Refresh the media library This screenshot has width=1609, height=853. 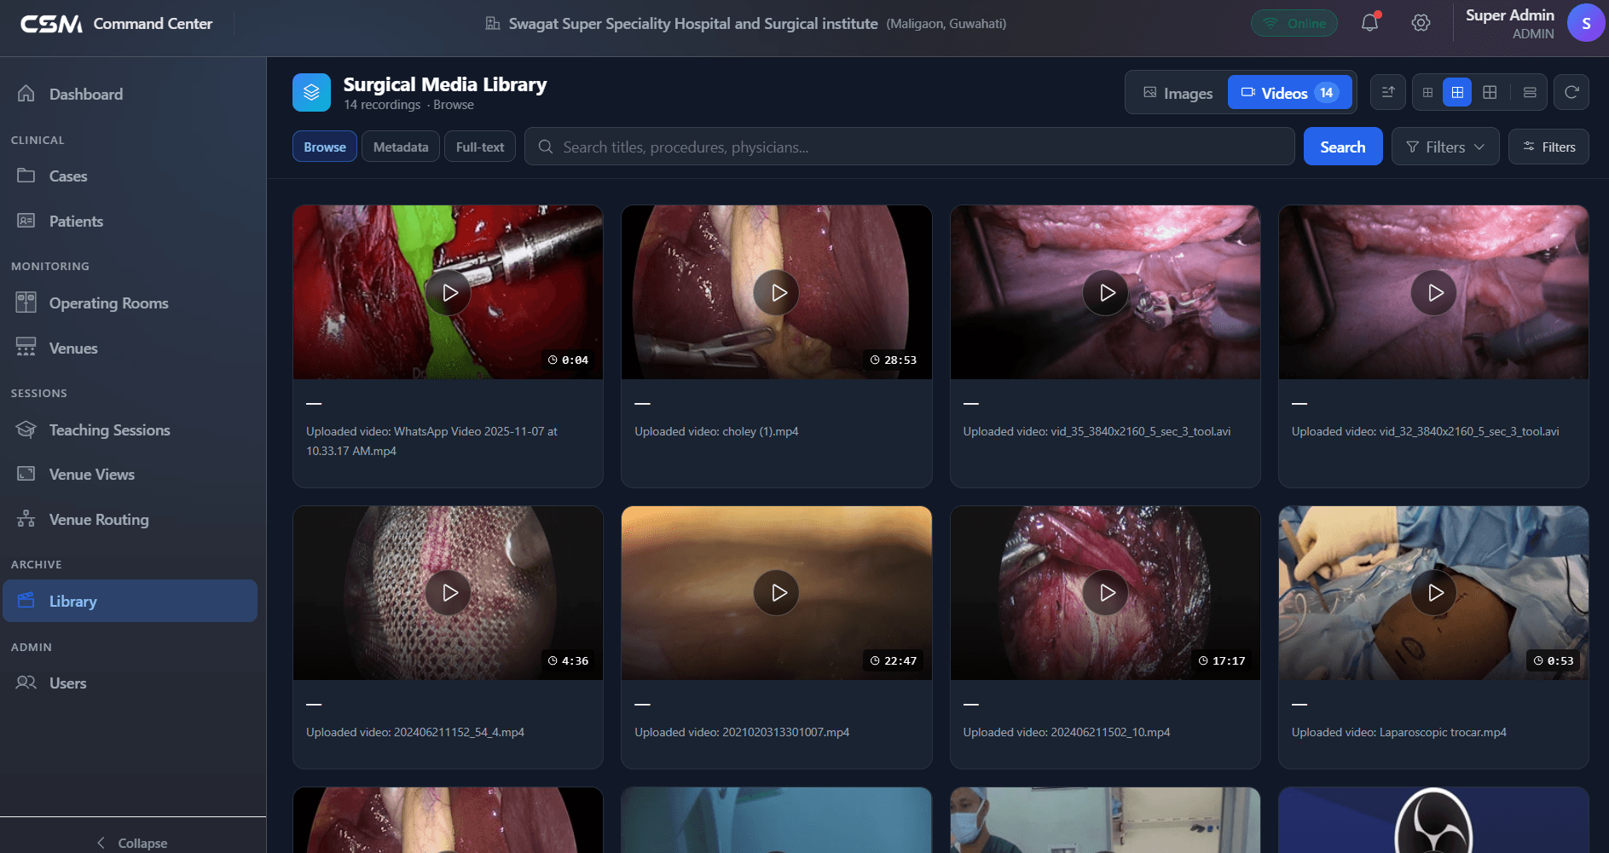[1571, 92]
